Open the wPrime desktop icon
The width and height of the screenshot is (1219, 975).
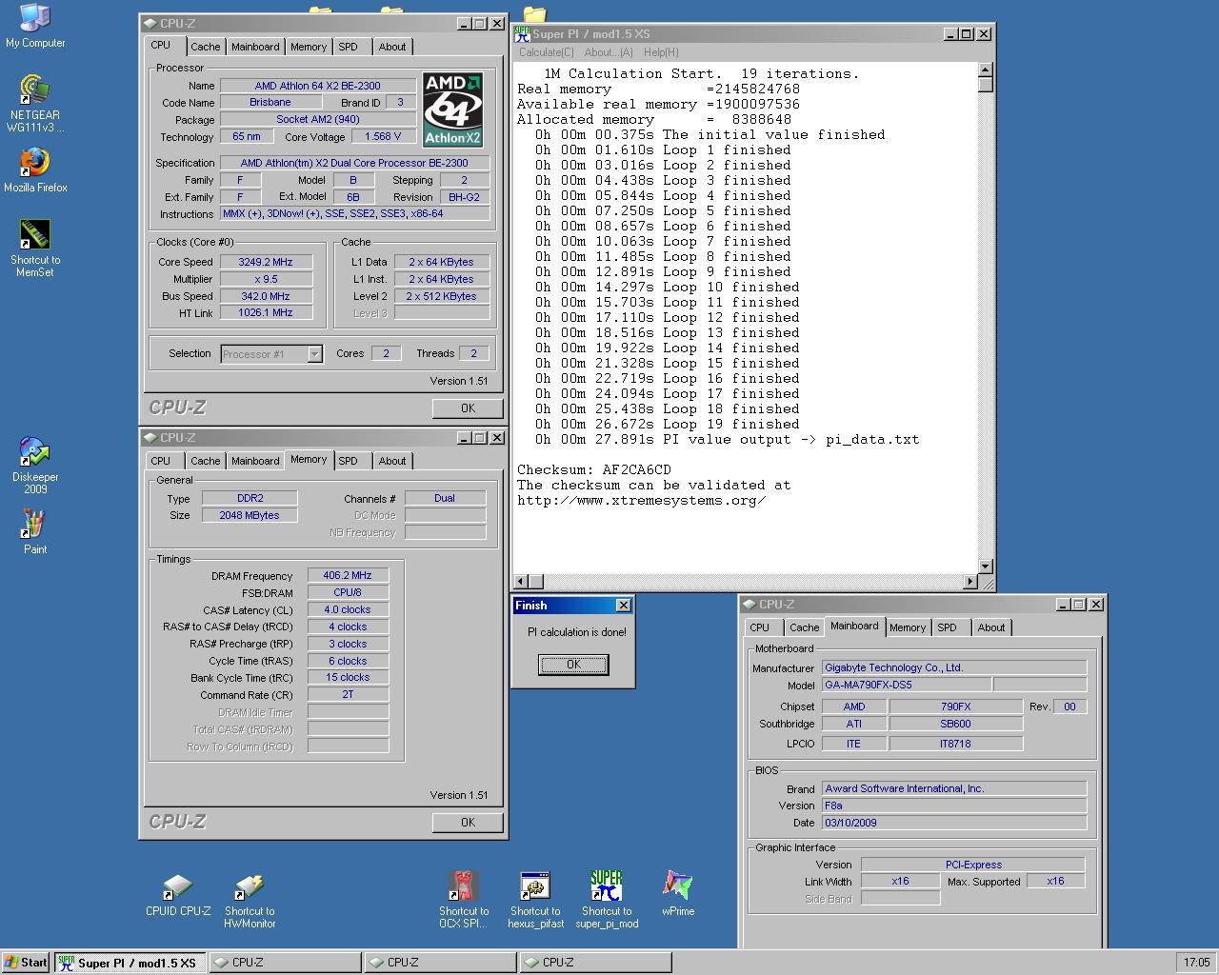[678, 893]
